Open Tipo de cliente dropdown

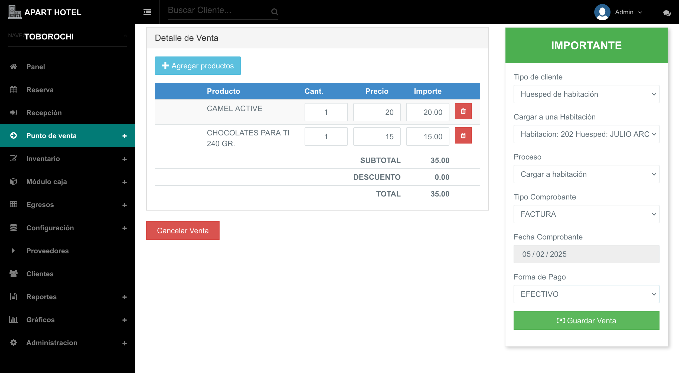tap(586, 94)
